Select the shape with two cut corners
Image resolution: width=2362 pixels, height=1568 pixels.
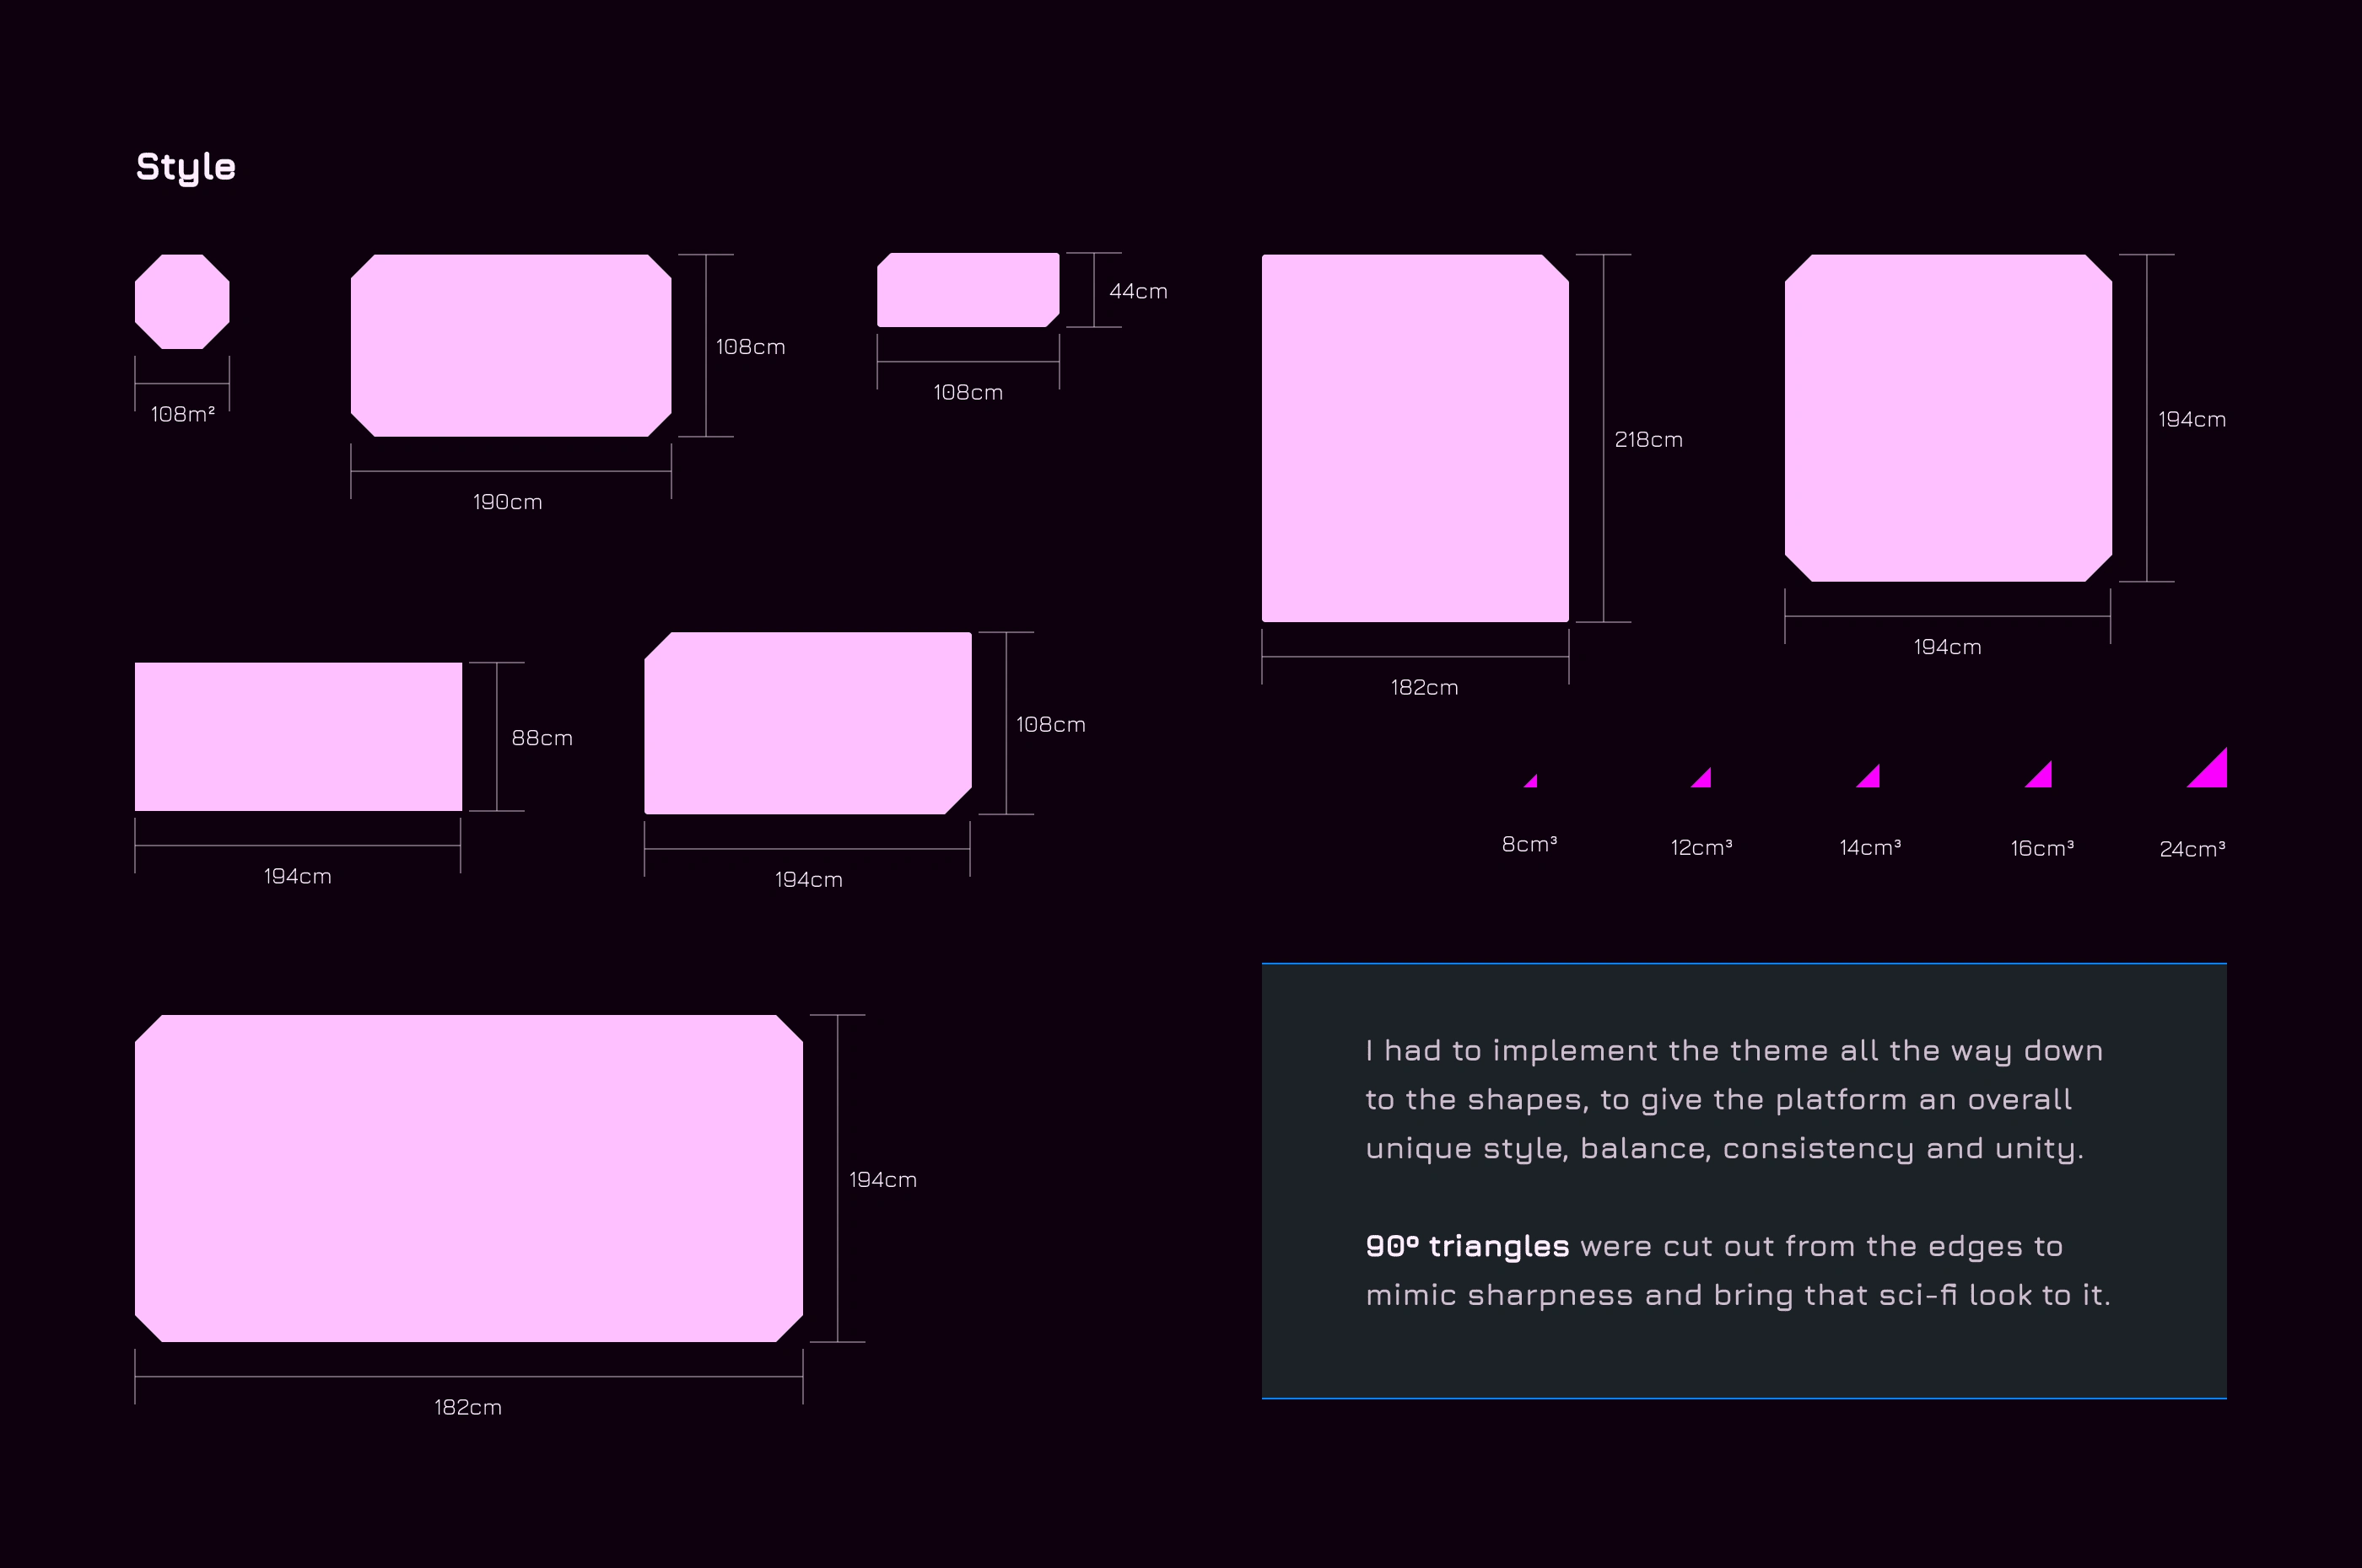click(807, 723)
